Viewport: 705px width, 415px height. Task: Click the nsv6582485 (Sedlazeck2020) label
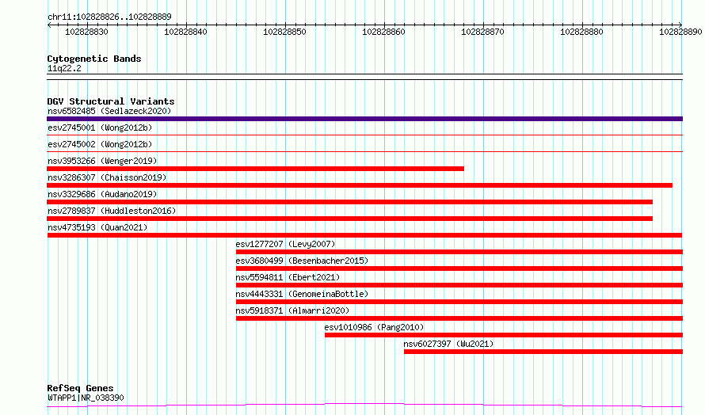point(109,111)
